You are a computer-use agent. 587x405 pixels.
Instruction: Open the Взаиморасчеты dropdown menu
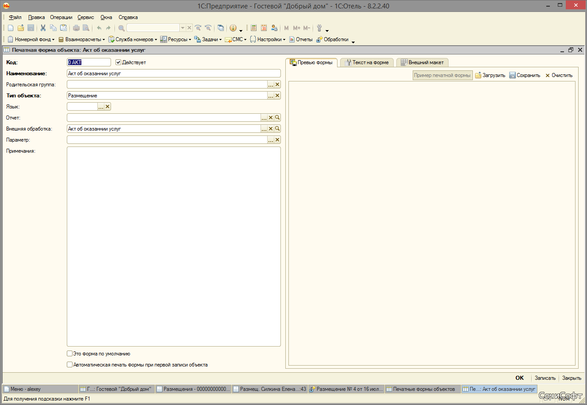(82, 39)
